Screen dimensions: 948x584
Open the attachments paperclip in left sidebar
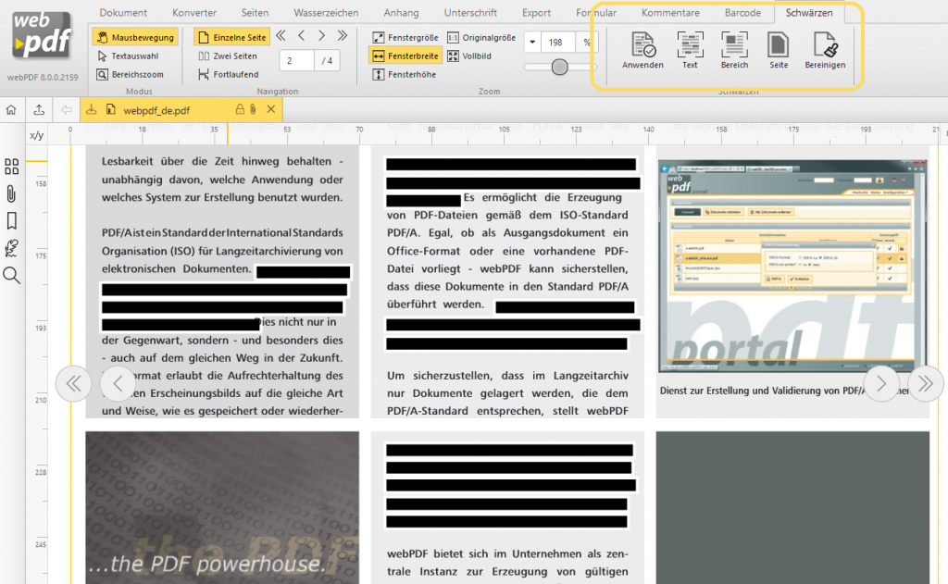coord(12,193)
